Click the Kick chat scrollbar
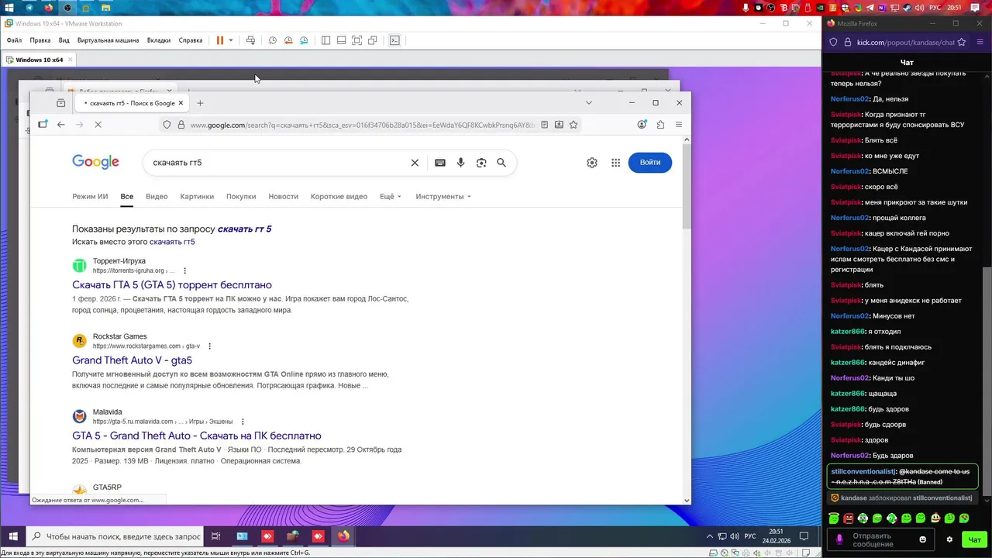The image size is (992, 558). [x=988, y=380]
